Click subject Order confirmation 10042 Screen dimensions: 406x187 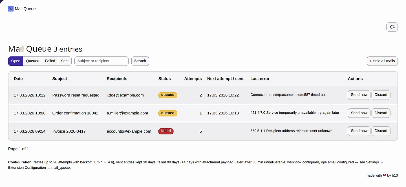pos(75,113)
